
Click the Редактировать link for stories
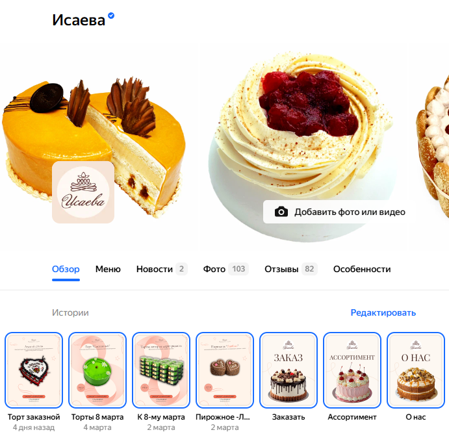(x=383, y=312)
